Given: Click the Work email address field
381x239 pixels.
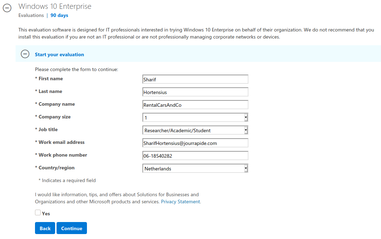Looking at the screenshot, I should coord(195,143).
